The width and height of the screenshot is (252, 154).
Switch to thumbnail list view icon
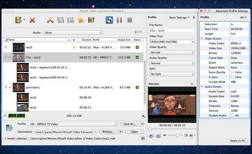click(136, 32)
